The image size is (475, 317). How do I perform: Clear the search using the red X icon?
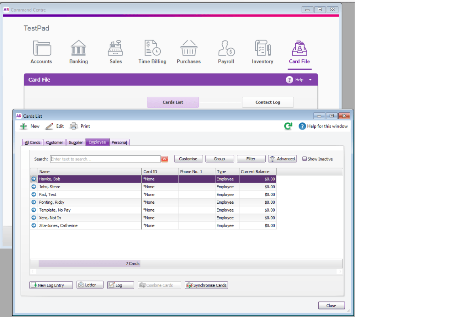pyautogui.click(x=165, y=158)
